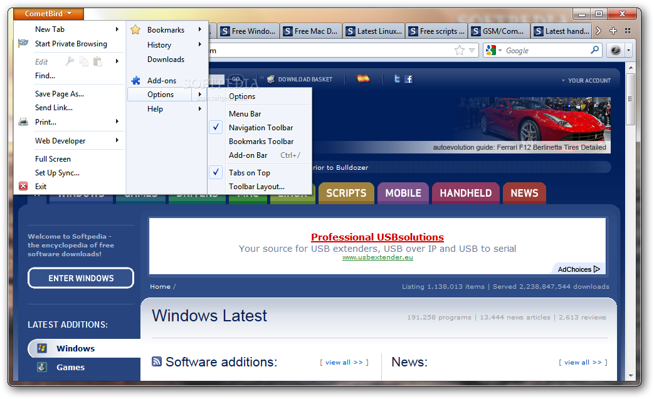This screenshot has height=399, width=654.
Task: Click the printer icon beside Print
Action: pyautogui.click(x=23, y=122)
